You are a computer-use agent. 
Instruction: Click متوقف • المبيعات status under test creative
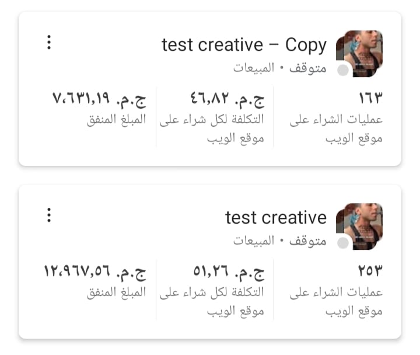280,240
